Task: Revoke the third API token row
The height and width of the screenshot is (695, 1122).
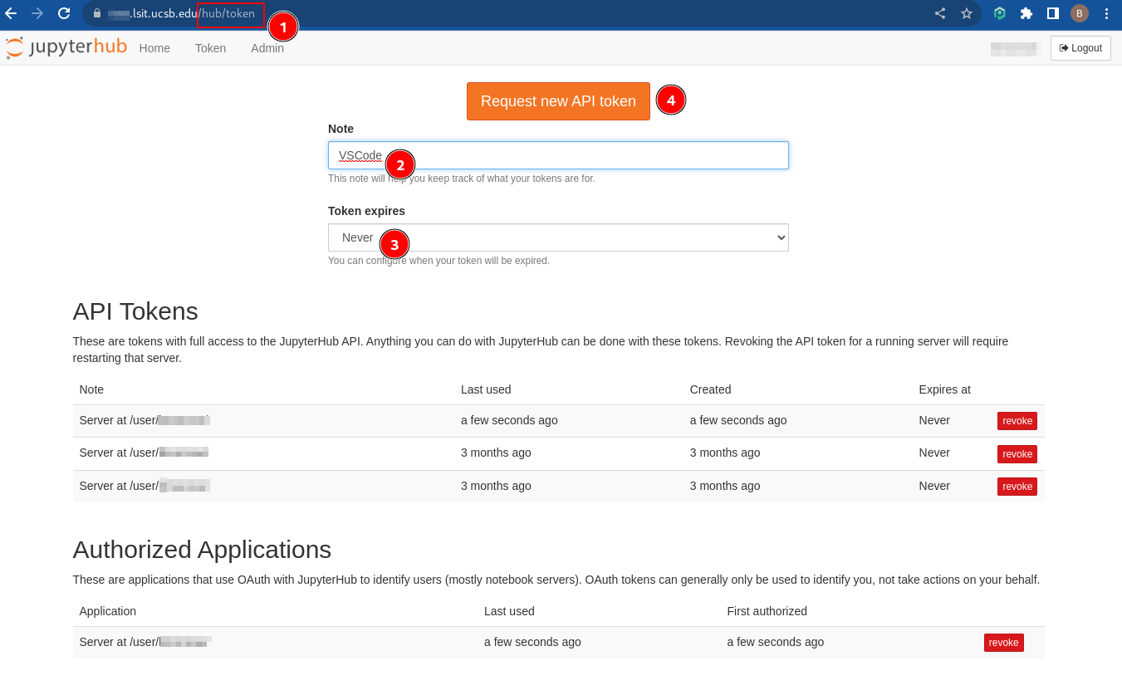Action: click(1017, 487)
